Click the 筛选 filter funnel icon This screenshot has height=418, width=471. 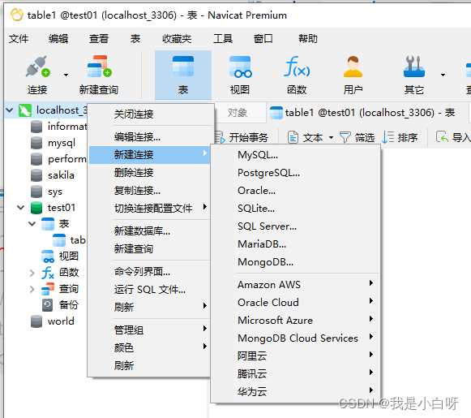pyautogui.click(x=345, y=137)
